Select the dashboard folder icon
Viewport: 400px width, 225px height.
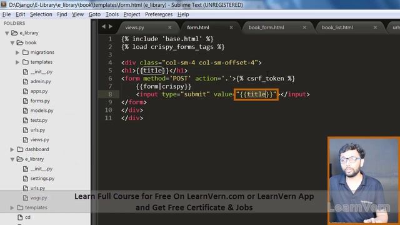tap(20, 149)
